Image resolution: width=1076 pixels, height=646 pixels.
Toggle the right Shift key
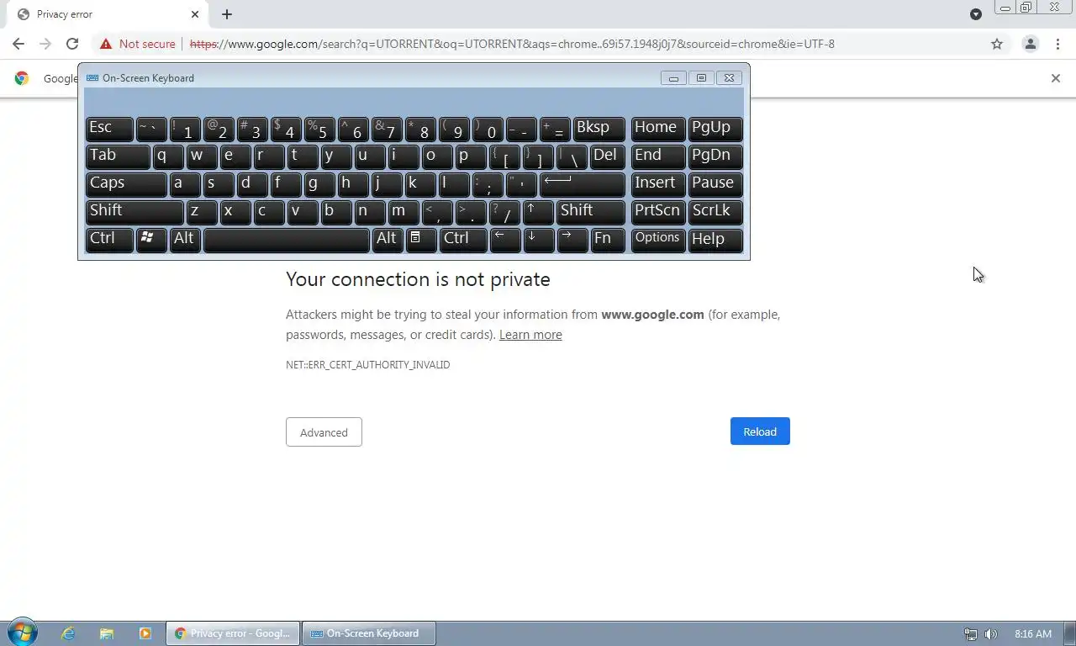tap(591, 212)
